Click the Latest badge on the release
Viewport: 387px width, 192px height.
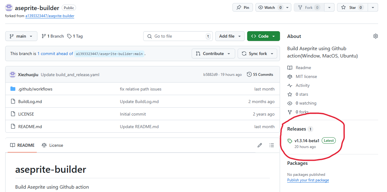(329, 141)
